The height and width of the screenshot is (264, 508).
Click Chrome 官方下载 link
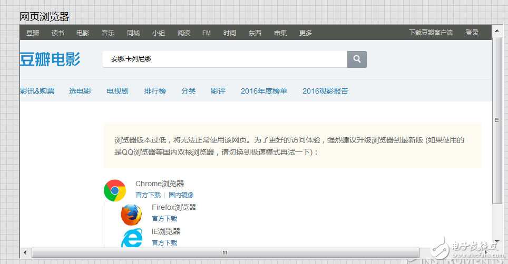click(x=148, y=195)
